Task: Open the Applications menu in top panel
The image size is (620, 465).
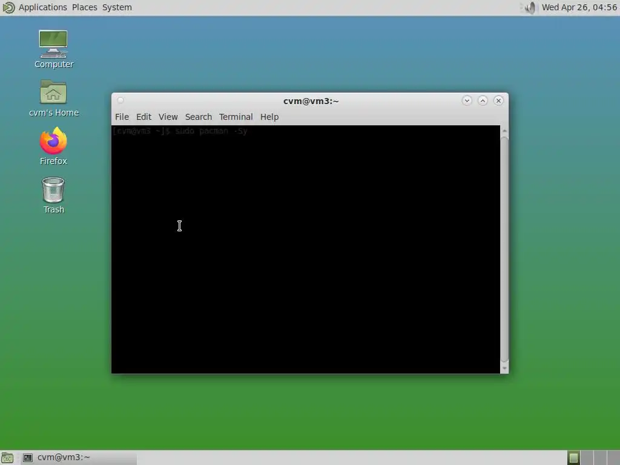Action: pyautogui.click(x=43, y=7)
